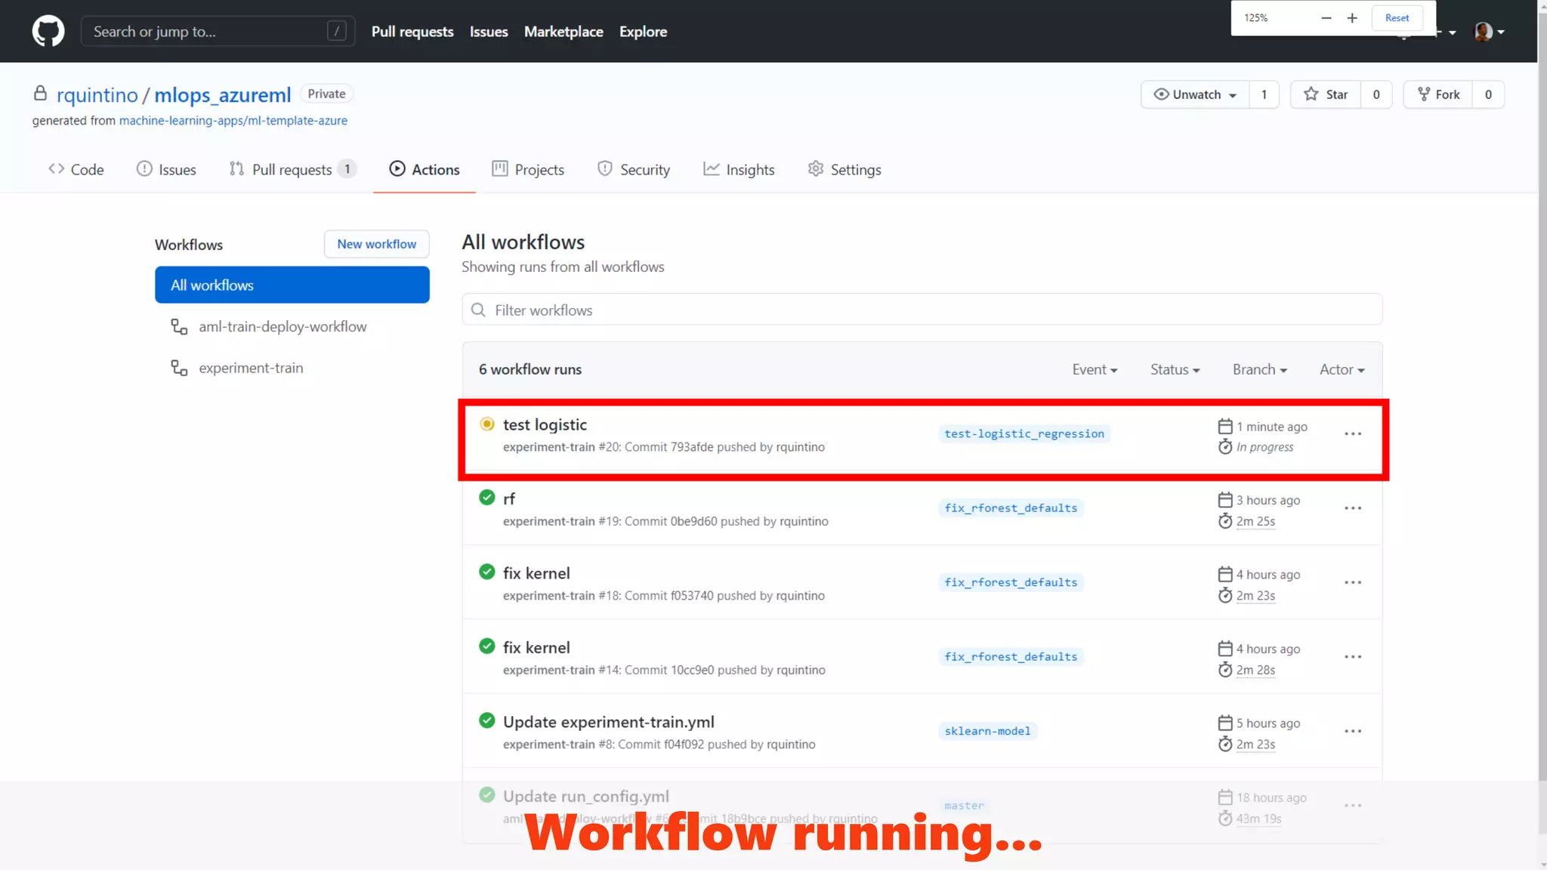Open more options for run #14
The image size is (1547, 870).
(1353, 657)
